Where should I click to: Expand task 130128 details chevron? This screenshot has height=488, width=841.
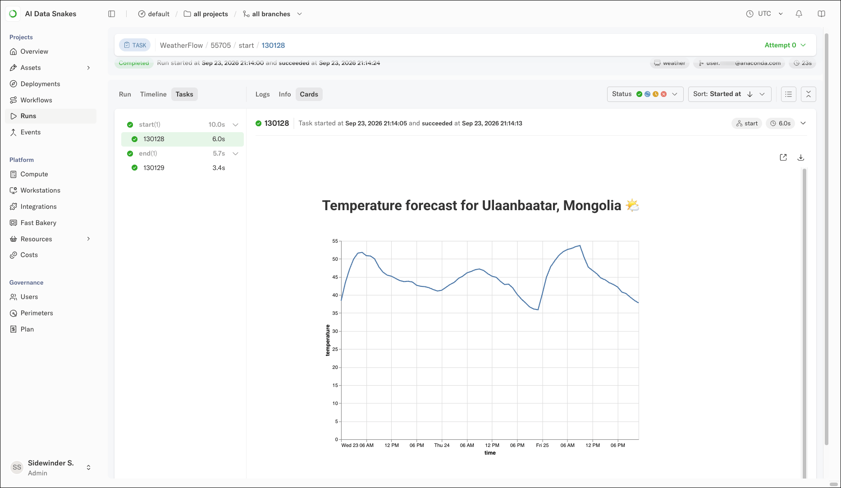pos(803,123)
